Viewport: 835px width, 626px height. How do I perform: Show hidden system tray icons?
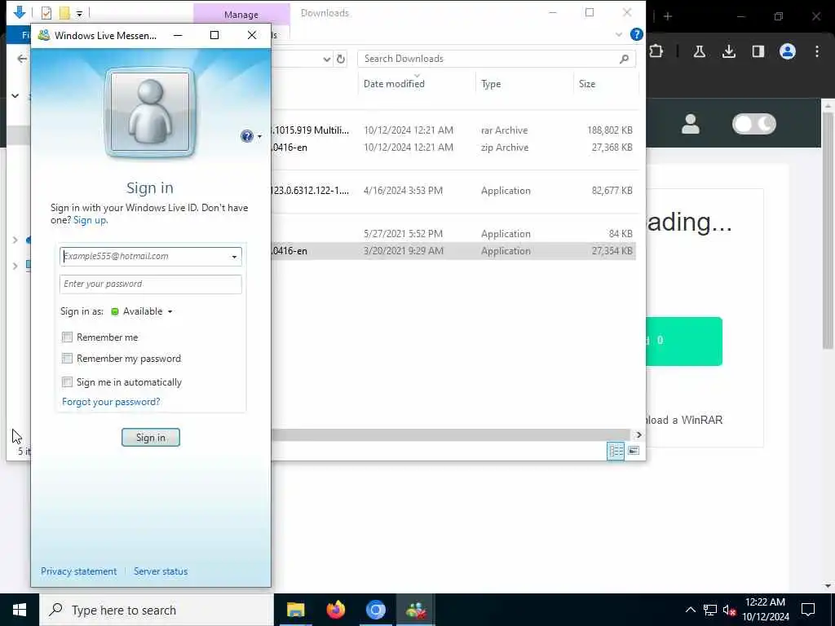pyautogui.click(x=690, y=610)
